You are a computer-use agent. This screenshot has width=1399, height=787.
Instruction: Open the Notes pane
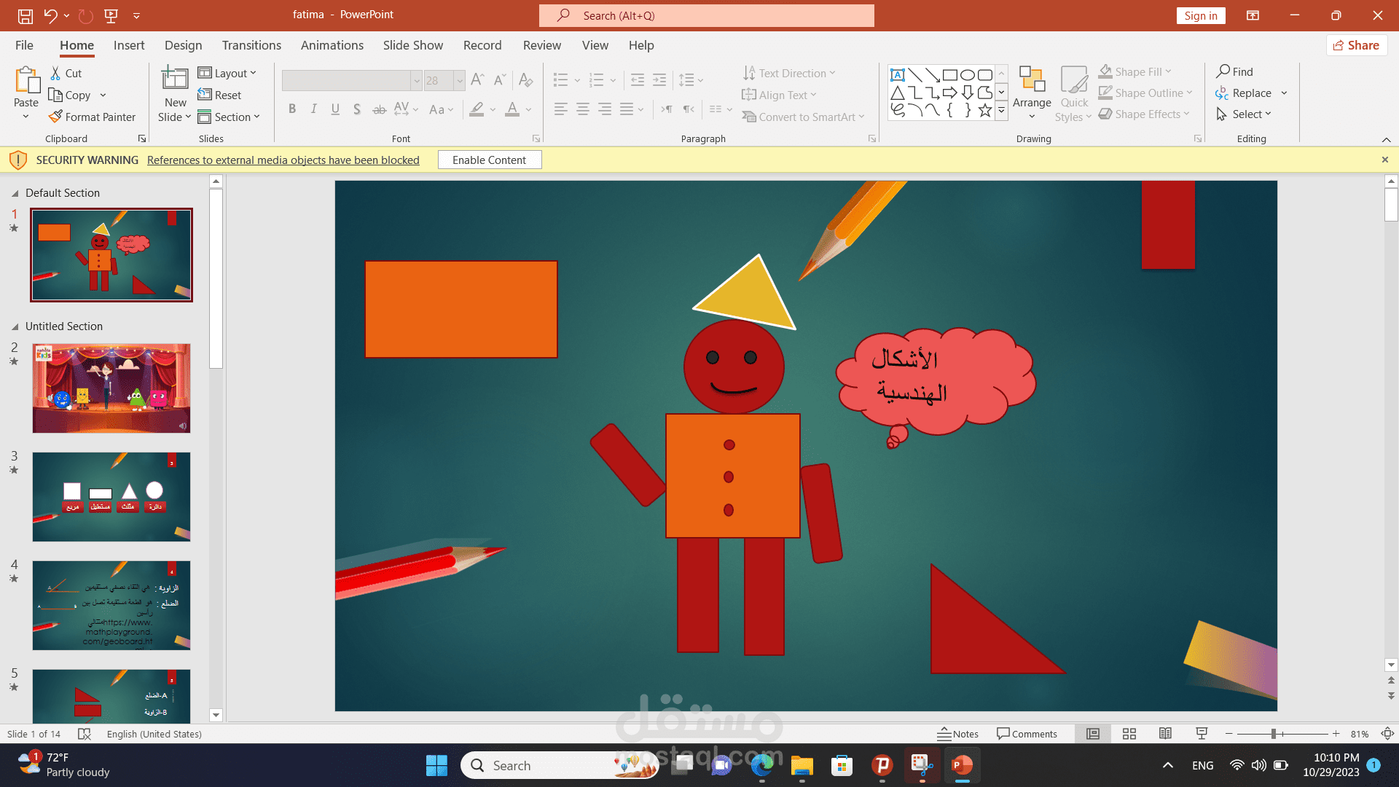pyautogui.click(x=958, y=734)
